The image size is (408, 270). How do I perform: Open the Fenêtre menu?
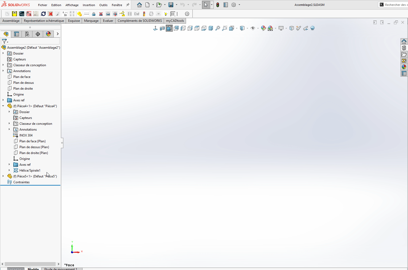coord(117,5)
